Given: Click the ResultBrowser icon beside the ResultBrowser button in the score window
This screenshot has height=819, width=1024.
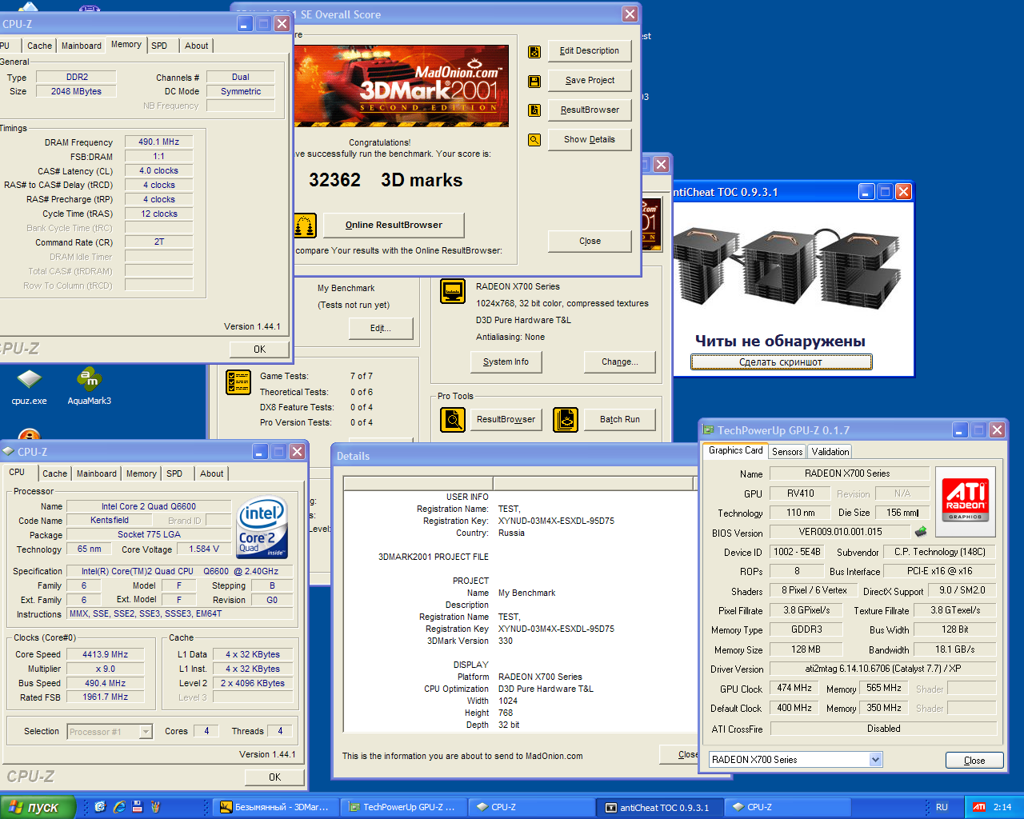Looking at the screenshot, I should 534,110.
